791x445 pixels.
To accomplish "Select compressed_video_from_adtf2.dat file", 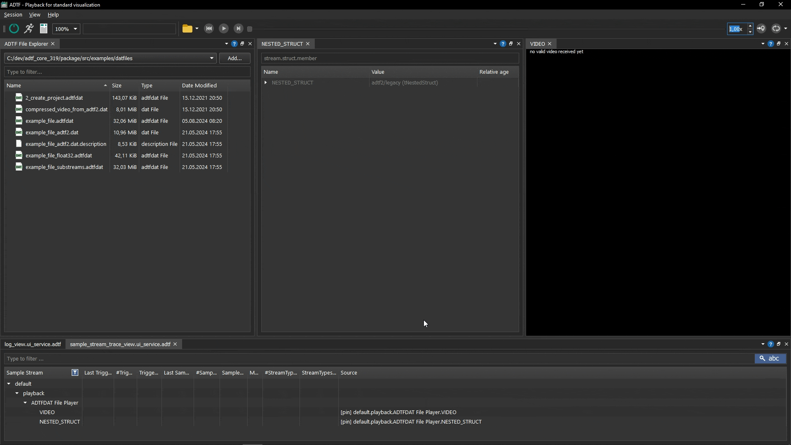I will point(66,109).
